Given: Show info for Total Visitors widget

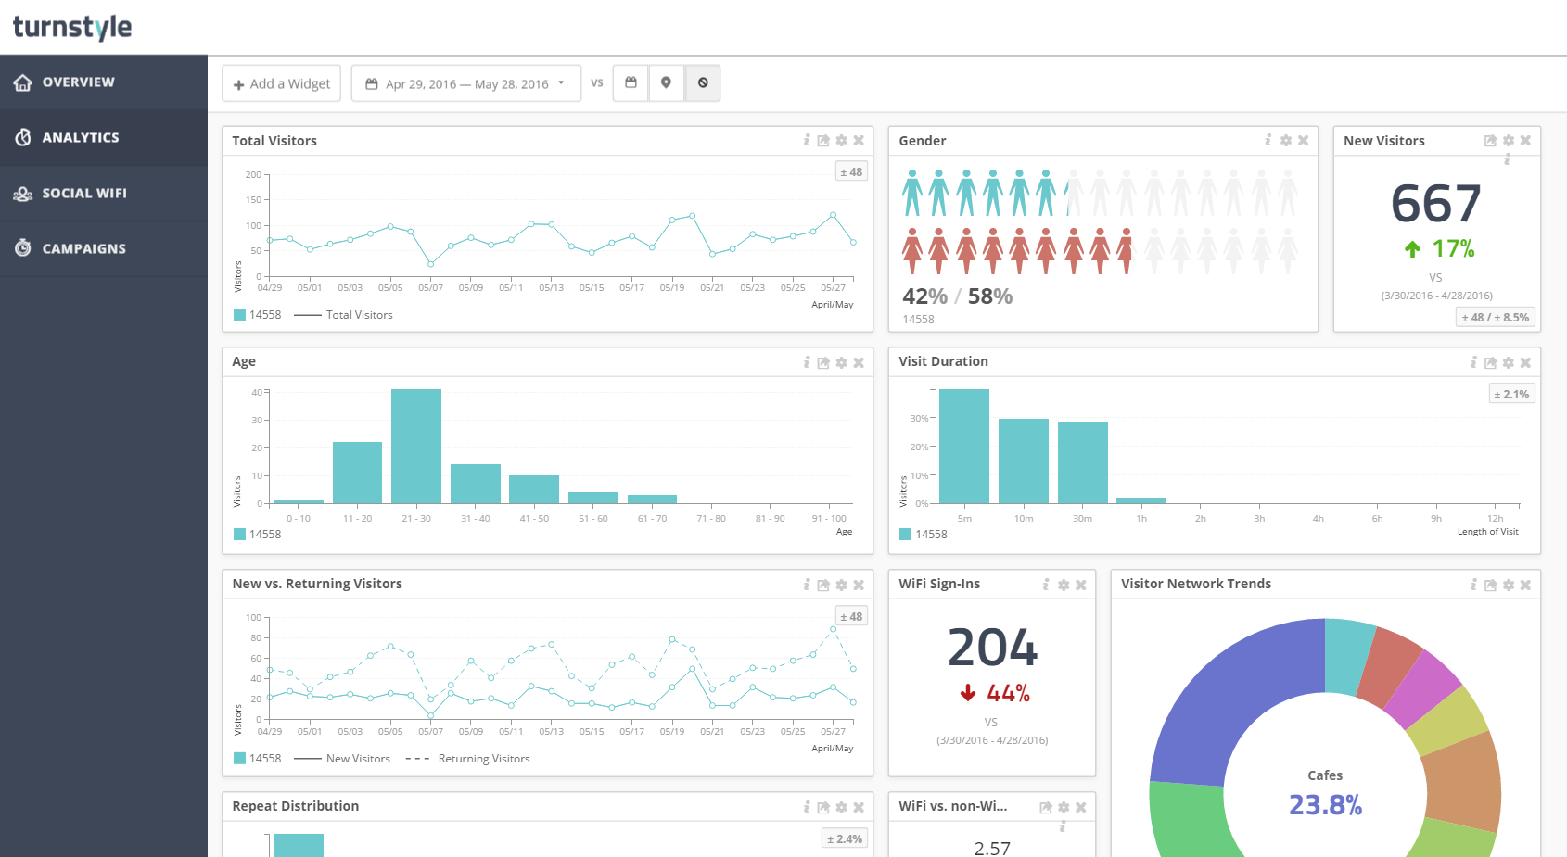Looking at the screenshot, I should pos(807,140).
